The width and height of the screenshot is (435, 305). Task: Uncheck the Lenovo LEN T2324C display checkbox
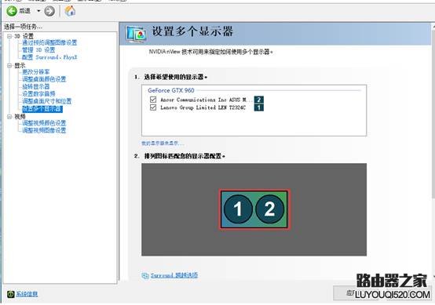pyautogui.click(x=153, y=107)
